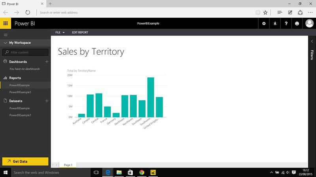Open the Power BI app launcher grid
Image resolution: width=316 pixels, height=177 pixels.
6,23
